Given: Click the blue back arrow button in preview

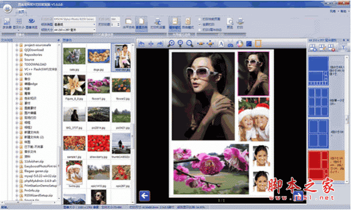Looking at the screenshot, I should coord(144,196).
